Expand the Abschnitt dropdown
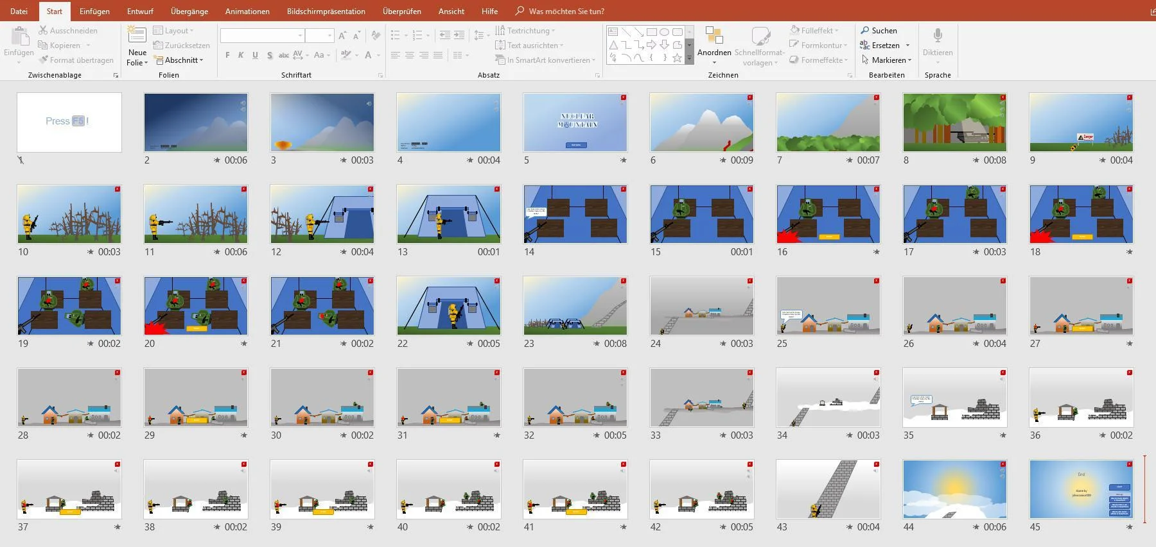The height and width of the screenshot is (547, 1156). [x=179, y=60]
